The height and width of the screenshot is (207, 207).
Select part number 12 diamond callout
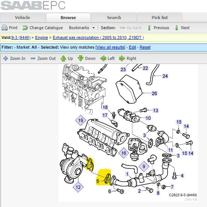(x=78, y=187)
